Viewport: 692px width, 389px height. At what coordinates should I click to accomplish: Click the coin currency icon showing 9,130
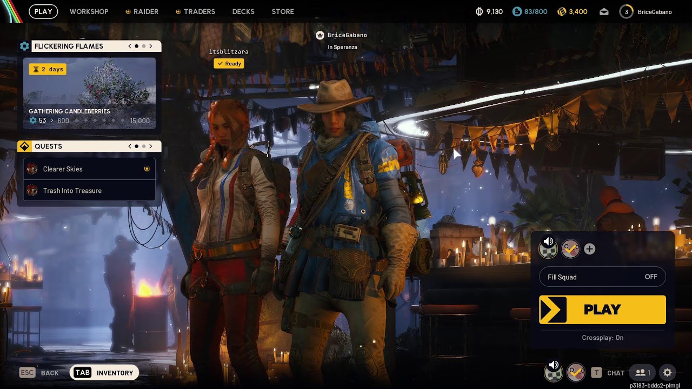pos(479,11)
